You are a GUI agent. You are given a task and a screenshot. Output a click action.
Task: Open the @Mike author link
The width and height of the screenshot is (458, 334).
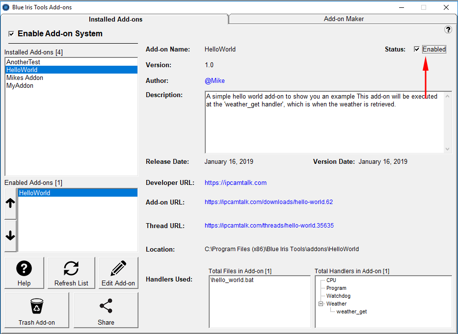click(x=215, y=81)
